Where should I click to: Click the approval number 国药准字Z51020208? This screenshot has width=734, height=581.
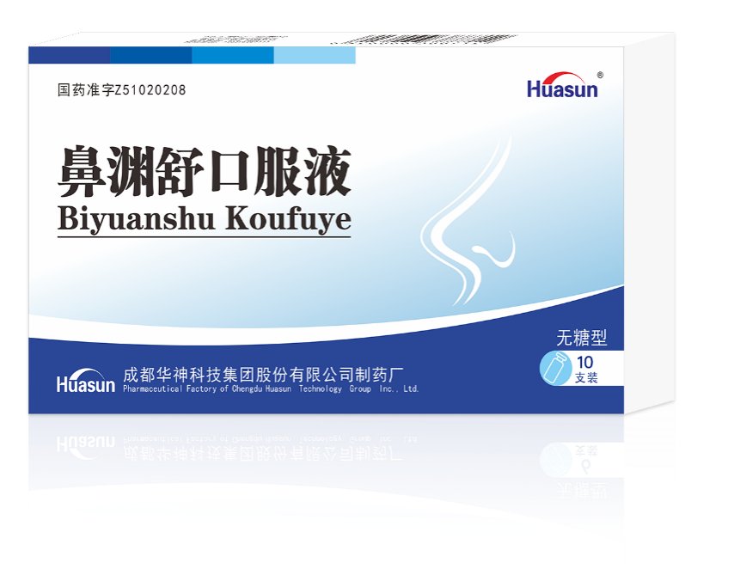(122, 89)
